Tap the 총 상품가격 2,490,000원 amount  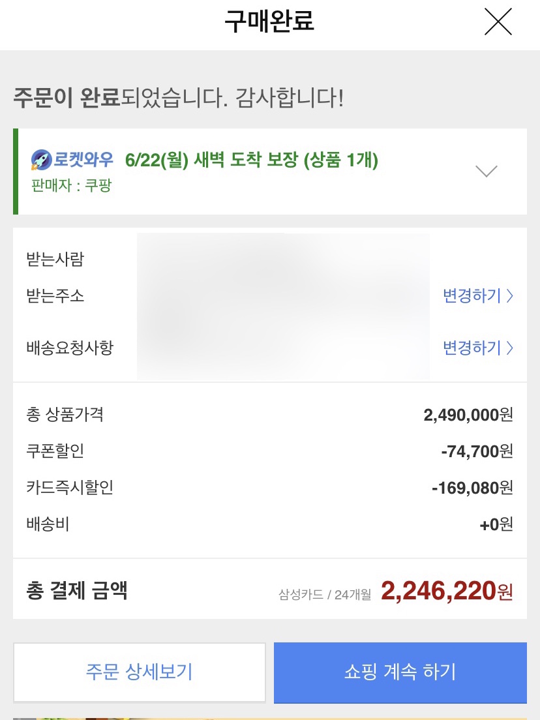pyautogui.click(x=468, y=415)
